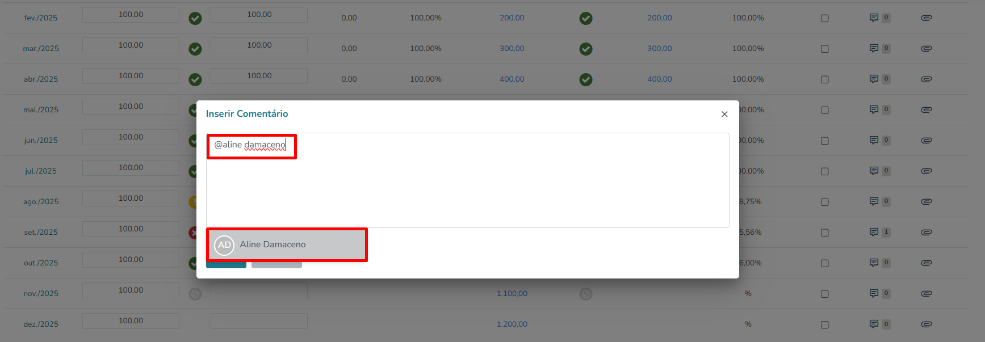Tick the checkbox in the dez./2025 row

[x=825, y=324]
